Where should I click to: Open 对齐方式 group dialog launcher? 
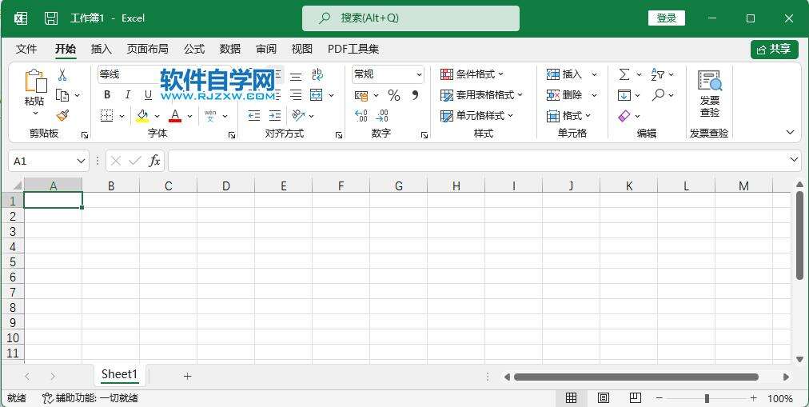point(338,135)
